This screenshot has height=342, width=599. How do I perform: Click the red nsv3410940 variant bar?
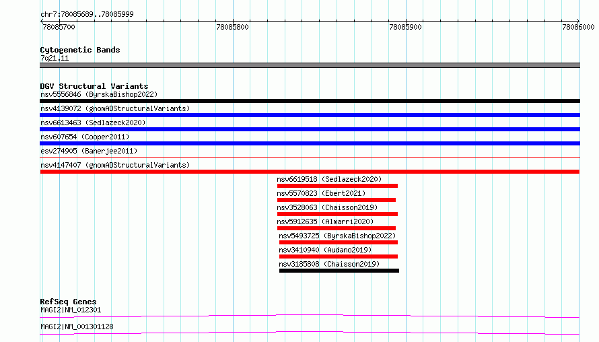pyautogui.click(x=339, y=256)
